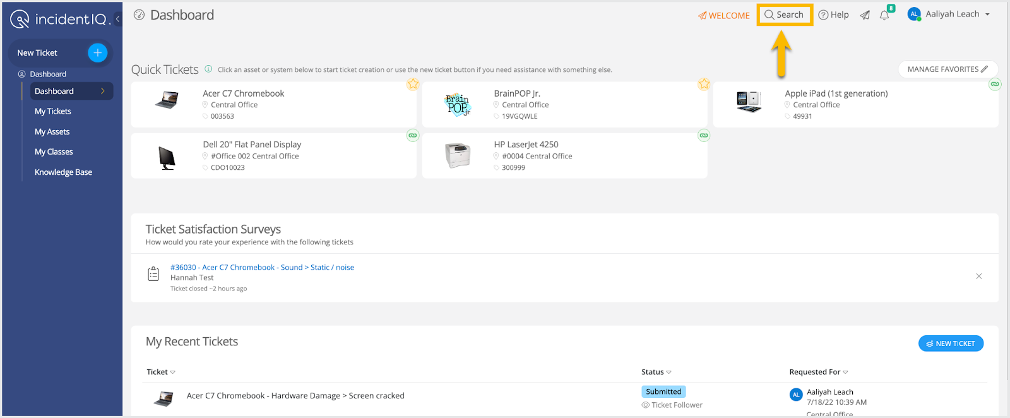Click the paper plane icon in header
The height and width of the screenshot is (418, 1010).
coord(865,15)
